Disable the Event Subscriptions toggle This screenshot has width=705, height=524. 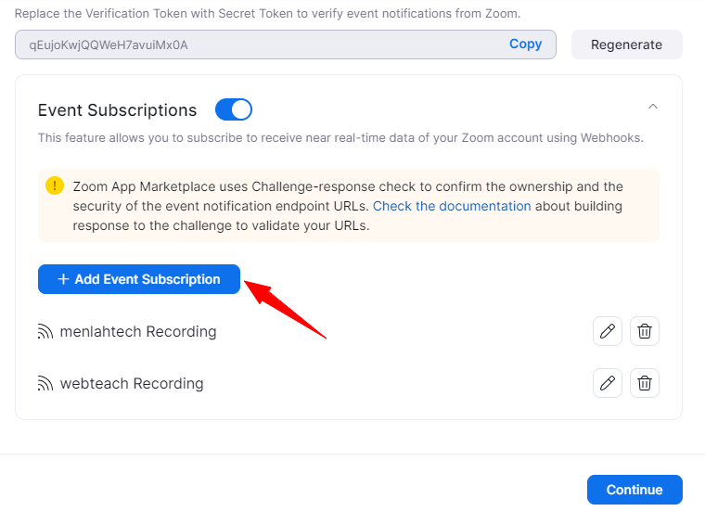pos(234,110)
